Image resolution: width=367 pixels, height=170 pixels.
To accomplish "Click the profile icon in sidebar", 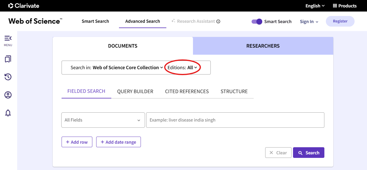I will tap(8, 95).
